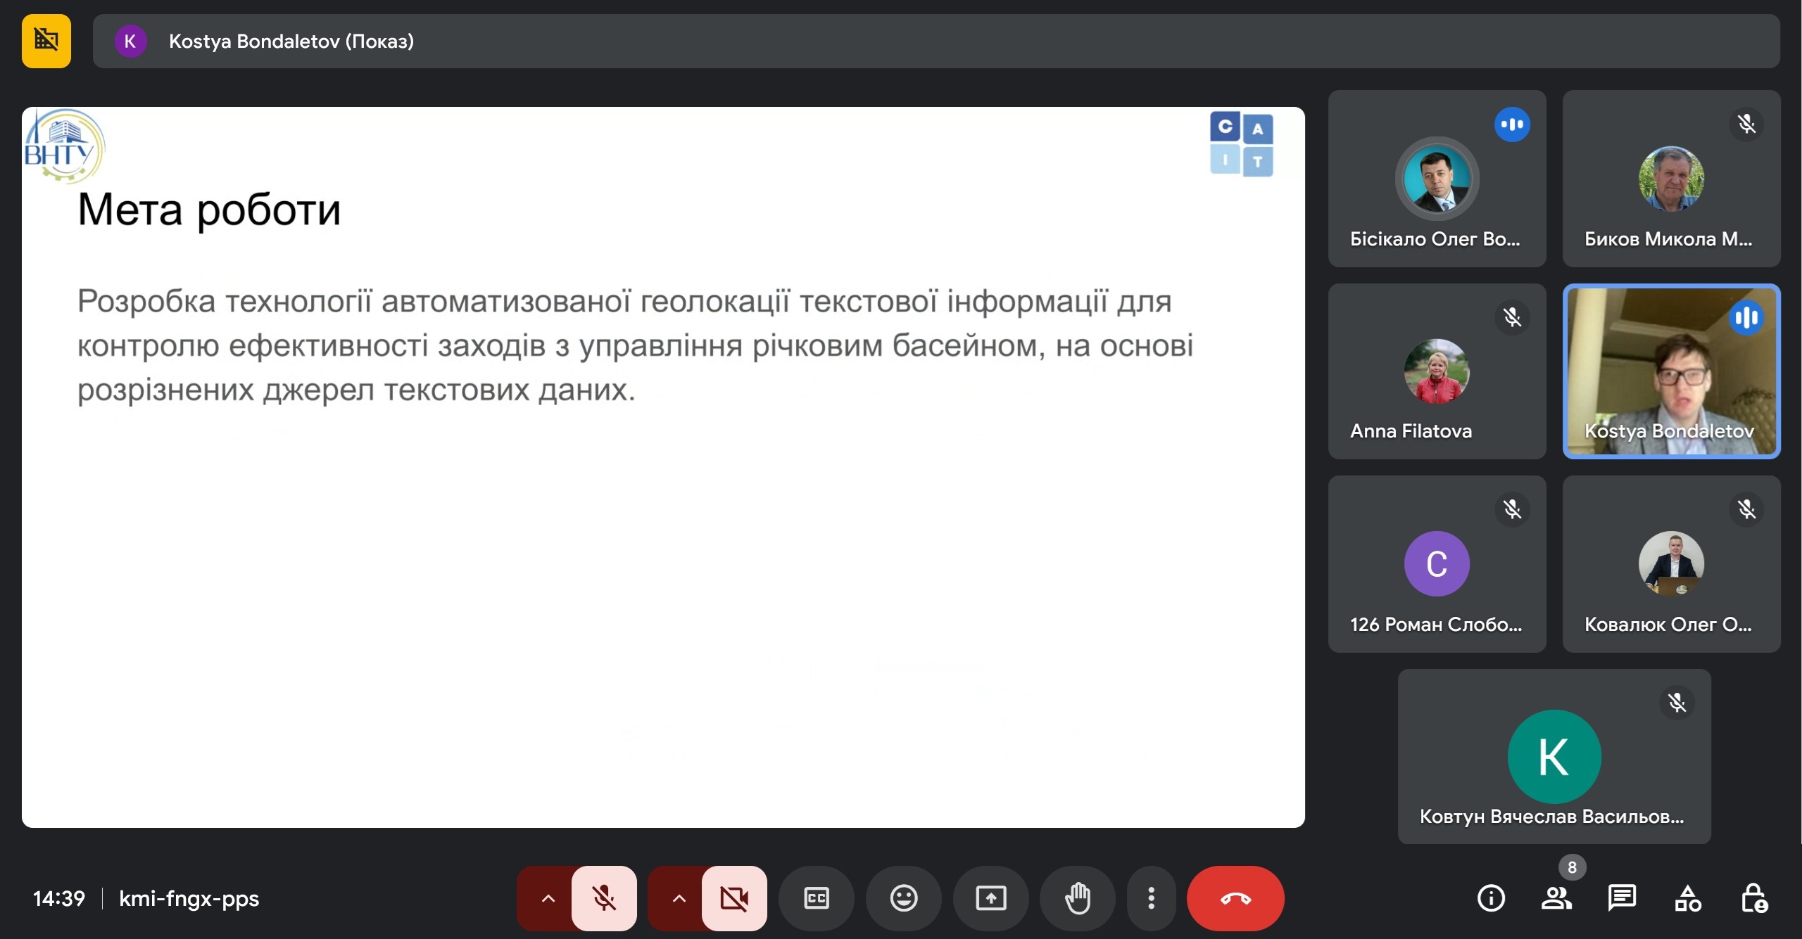Leave the call with the red hang-up button
Viewport: 1802px width, 939px height.
pos(1235,898)
